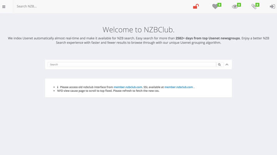Image resolution: width=277 pixels, height=155 pixels.
Task: Collapse search options with the up chevron
Action: coord(227,65)
